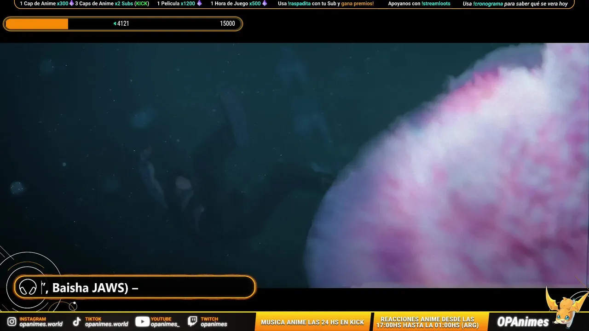Click the '1 Hora de Juego x500' text
Viewport: 589px width, 331px height.
tap(236, 4)
